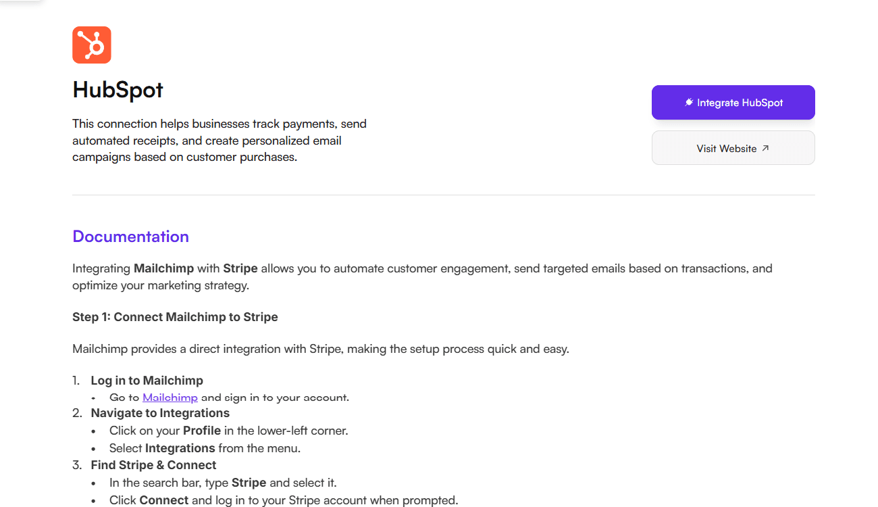Click the Integrate HubSpot button

[x=733, y=103]
